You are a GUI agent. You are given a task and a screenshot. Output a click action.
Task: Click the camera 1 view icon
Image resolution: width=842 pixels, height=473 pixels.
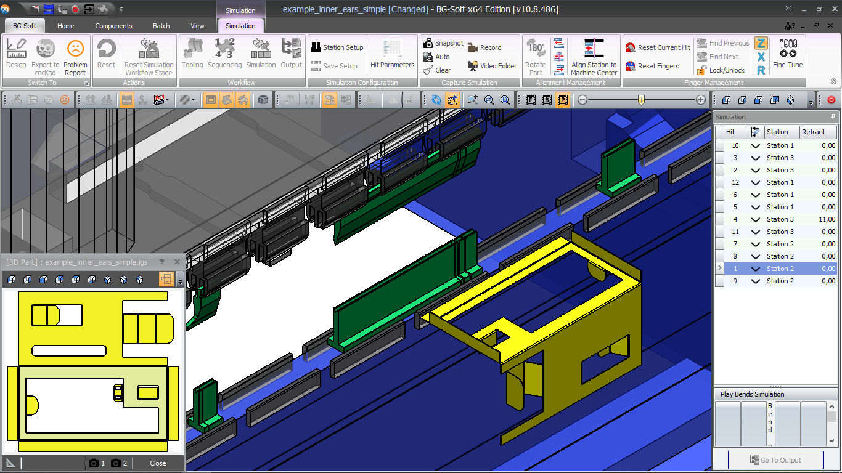94,463
